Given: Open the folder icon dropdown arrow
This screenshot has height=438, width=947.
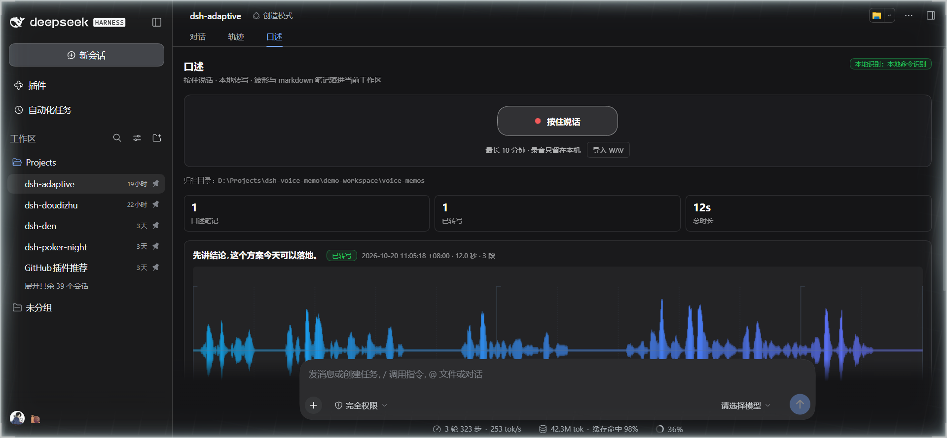Looking at the screenshot, I should coord(889,15).
